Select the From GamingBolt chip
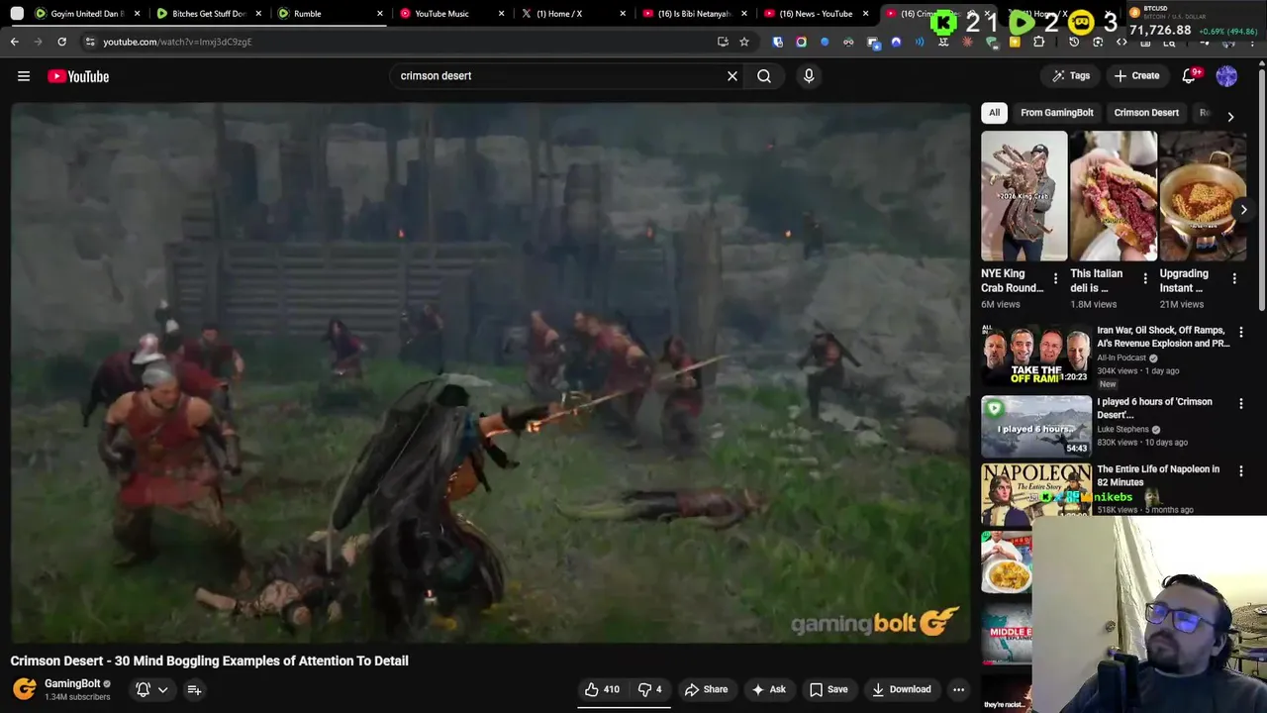The height and width of the screenshot is (713, 1267). click(1057, 113)
